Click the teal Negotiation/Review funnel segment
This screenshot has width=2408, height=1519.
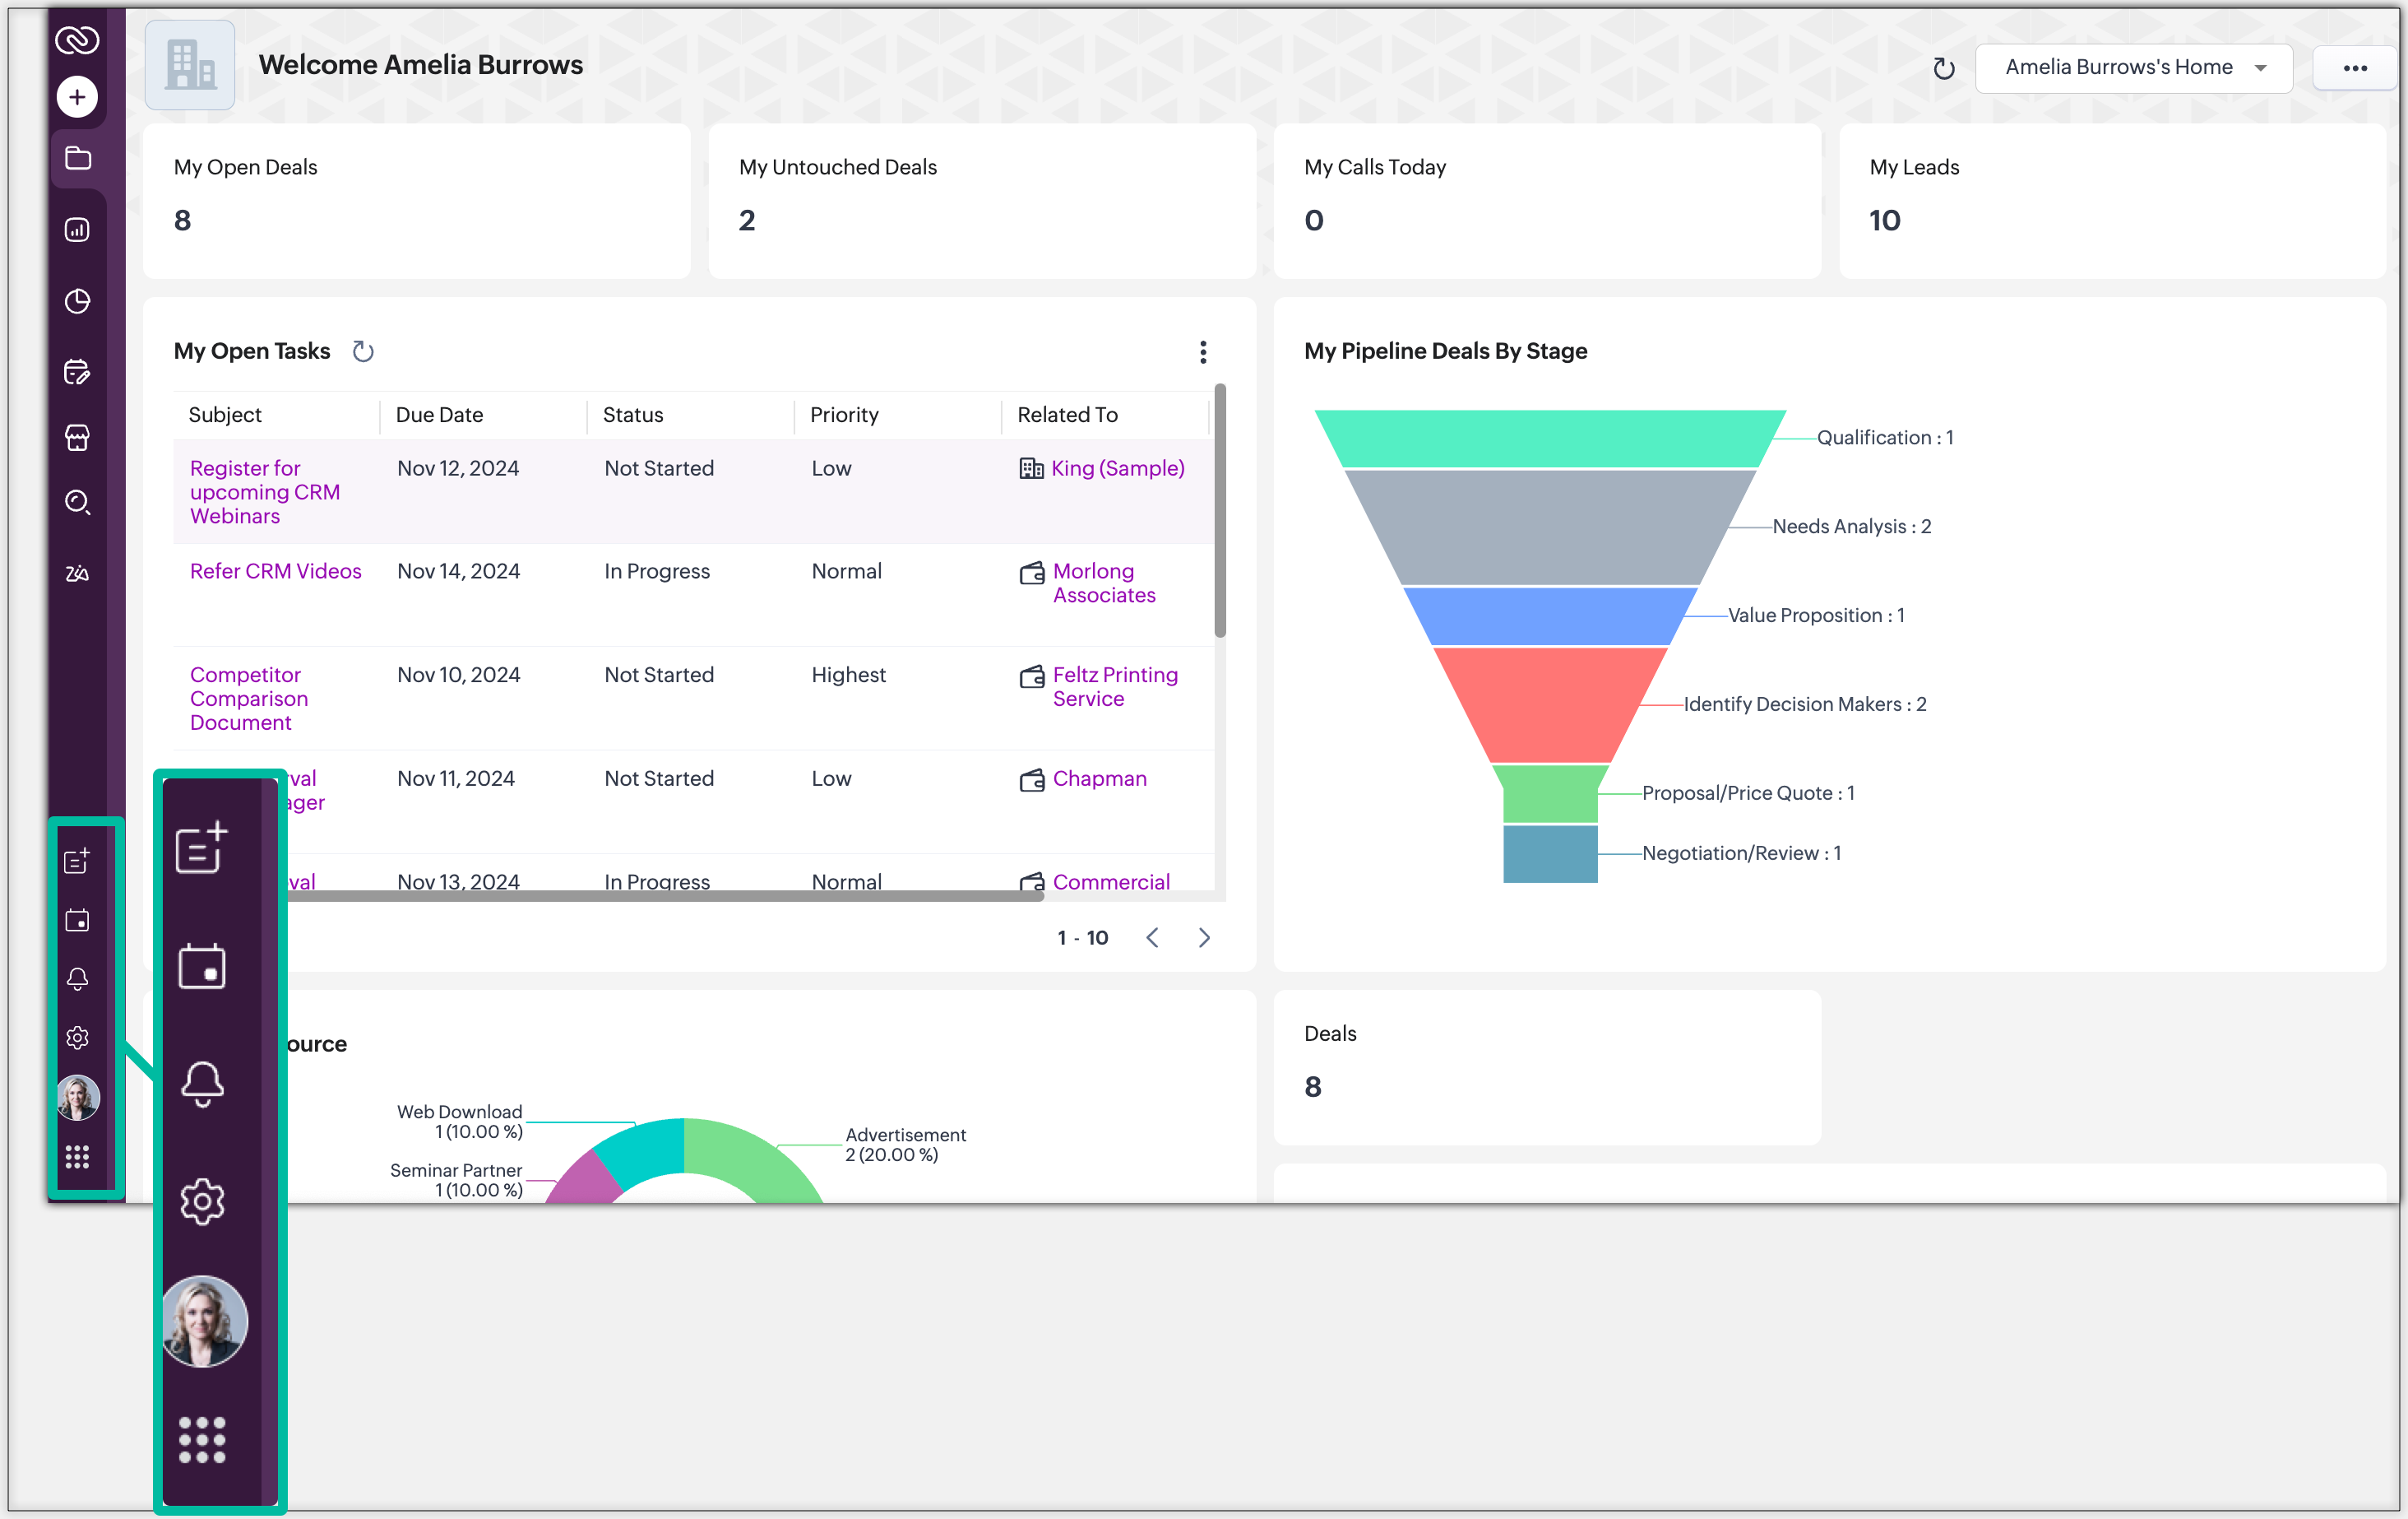coord(1550,853)
